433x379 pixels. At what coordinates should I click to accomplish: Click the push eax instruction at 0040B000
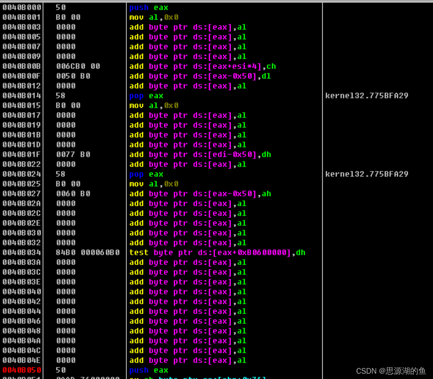point(149,8)
